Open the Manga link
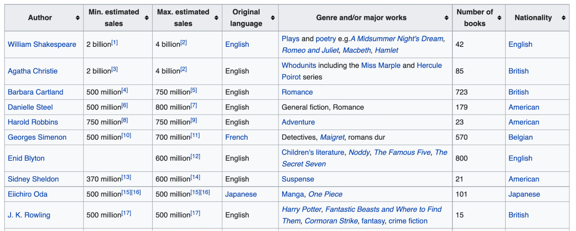 coord(293,194)
